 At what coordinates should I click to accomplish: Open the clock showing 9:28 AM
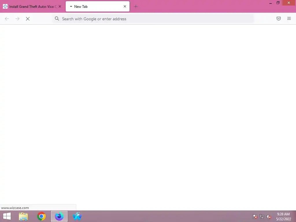coord(283,217)
